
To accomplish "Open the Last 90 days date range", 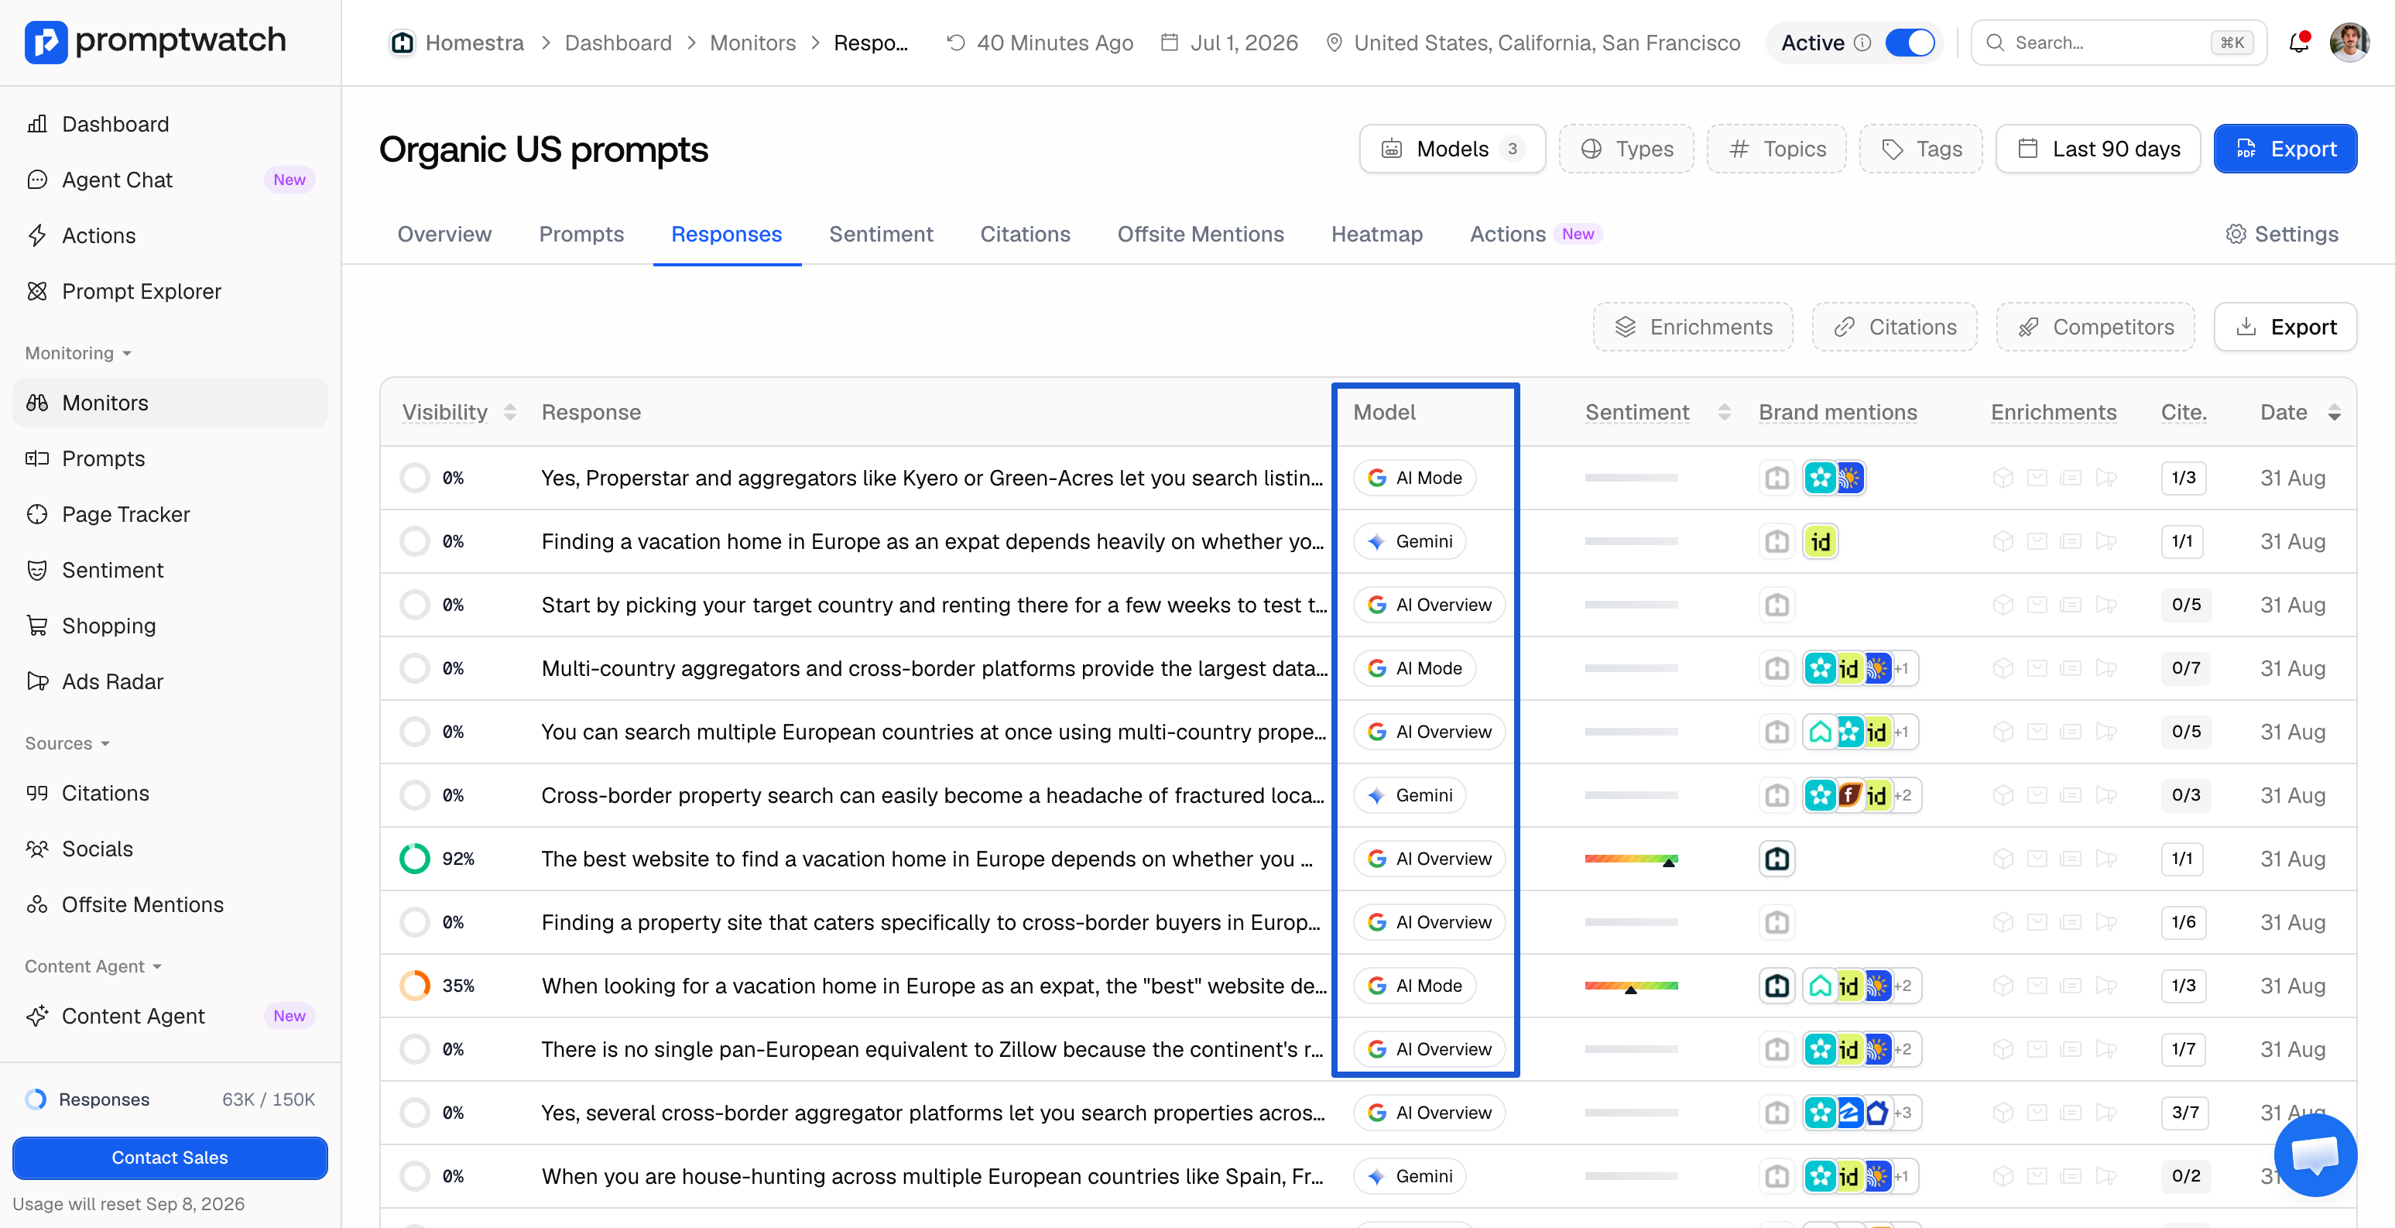I will 2099,149.
